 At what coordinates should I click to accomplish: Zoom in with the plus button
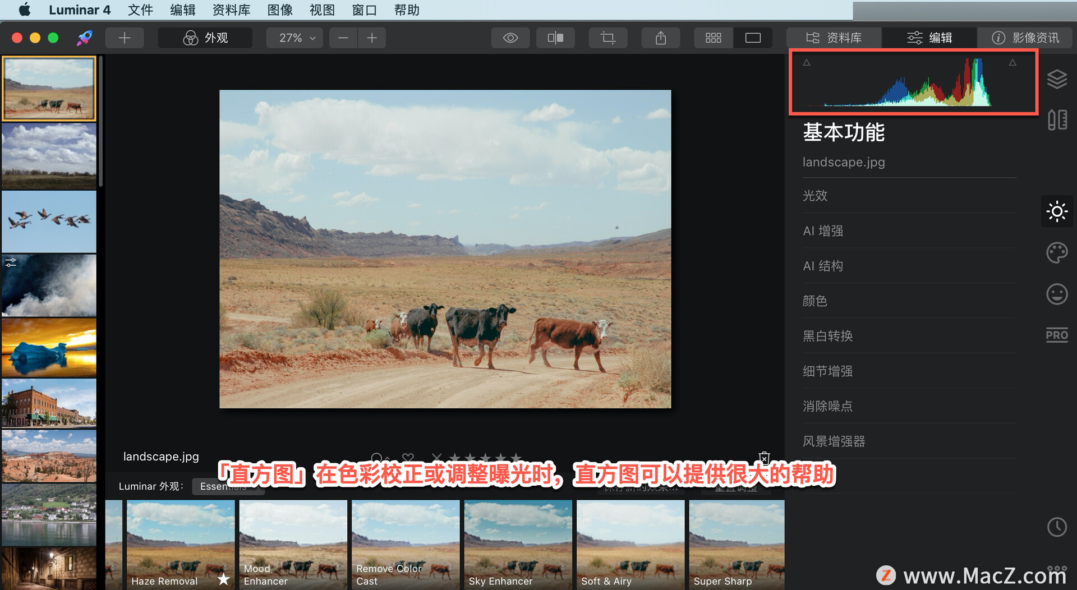(x=371, y=38)
